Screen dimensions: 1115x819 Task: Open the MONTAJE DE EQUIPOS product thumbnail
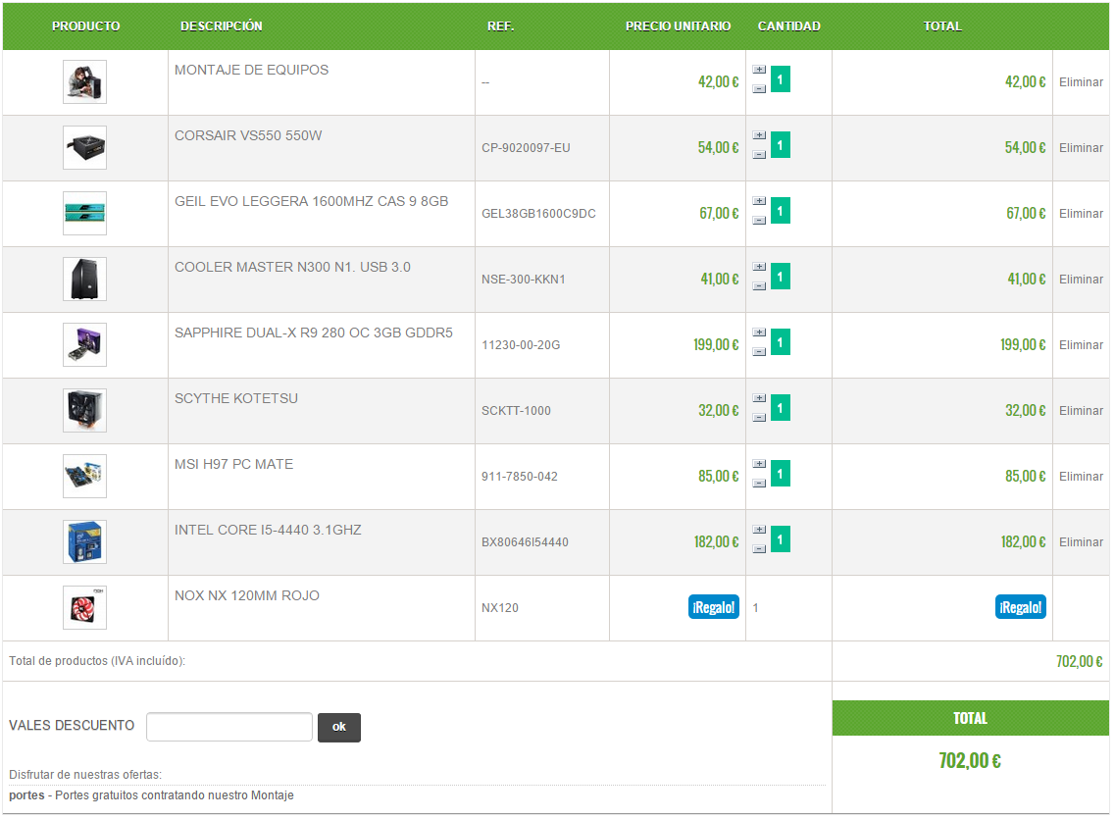(84, 81)
